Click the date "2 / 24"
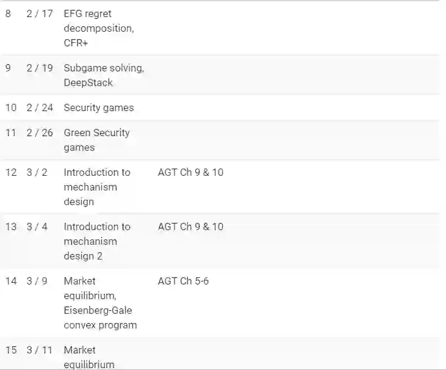Viewport: 446px width, 370px height. 40,107
